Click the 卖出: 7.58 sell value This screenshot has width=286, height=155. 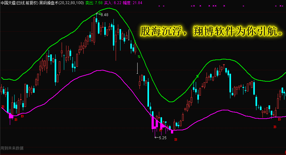(x=94, y=3)
